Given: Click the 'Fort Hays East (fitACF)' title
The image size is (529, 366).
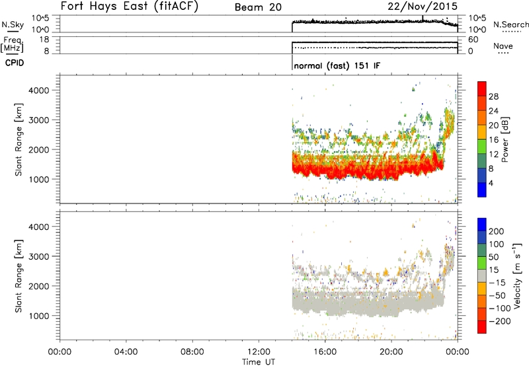Looking at the screenshot, I should [129, 6].
